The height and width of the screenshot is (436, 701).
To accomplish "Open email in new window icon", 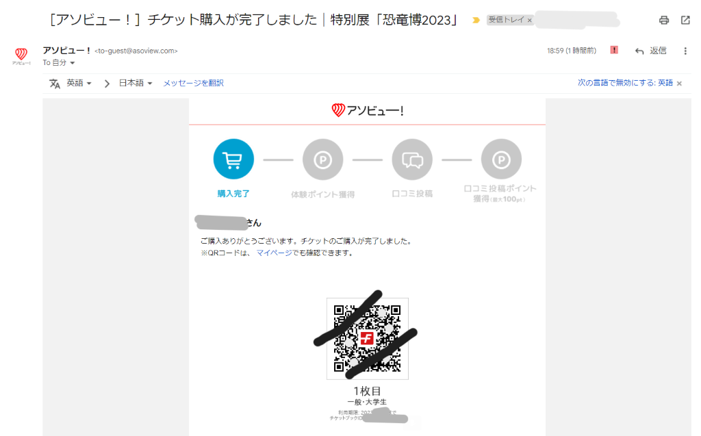I will [685, 21].
